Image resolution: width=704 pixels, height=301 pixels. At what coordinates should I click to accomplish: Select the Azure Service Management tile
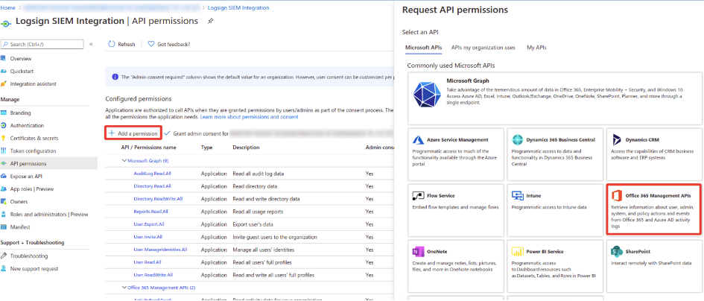click(456, 154)
